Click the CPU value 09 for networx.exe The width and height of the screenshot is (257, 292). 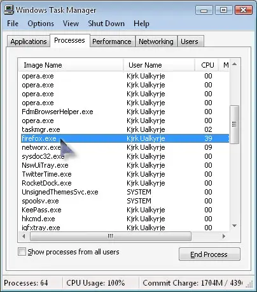(x=208, y=147)
